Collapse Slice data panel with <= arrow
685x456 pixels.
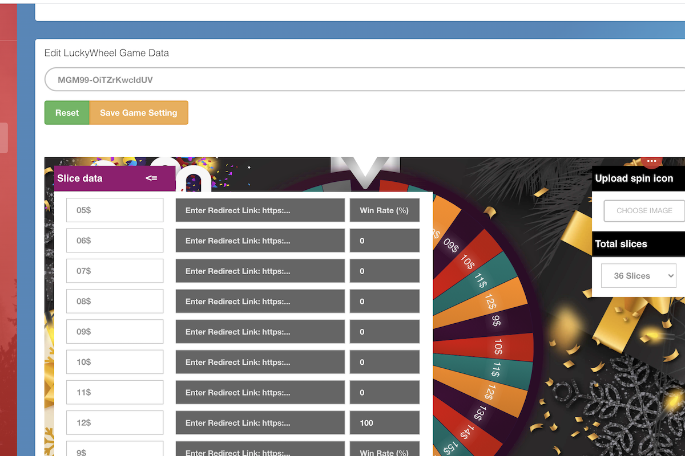[151, 178]
